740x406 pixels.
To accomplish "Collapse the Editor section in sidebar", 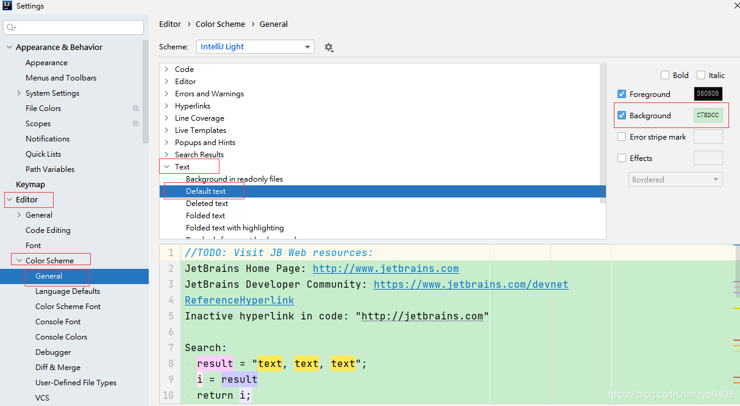I will [x=9, y=199].
